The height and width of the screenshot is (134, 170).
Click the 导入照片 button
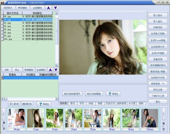tap(158, 15)
